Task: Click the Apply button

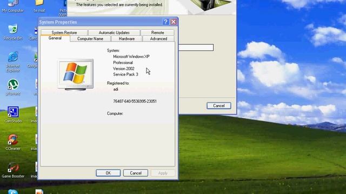Action: tap(163, 173)
